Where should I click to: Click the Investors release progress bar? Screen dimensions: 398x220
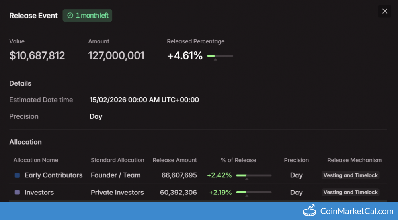(254, 192)
